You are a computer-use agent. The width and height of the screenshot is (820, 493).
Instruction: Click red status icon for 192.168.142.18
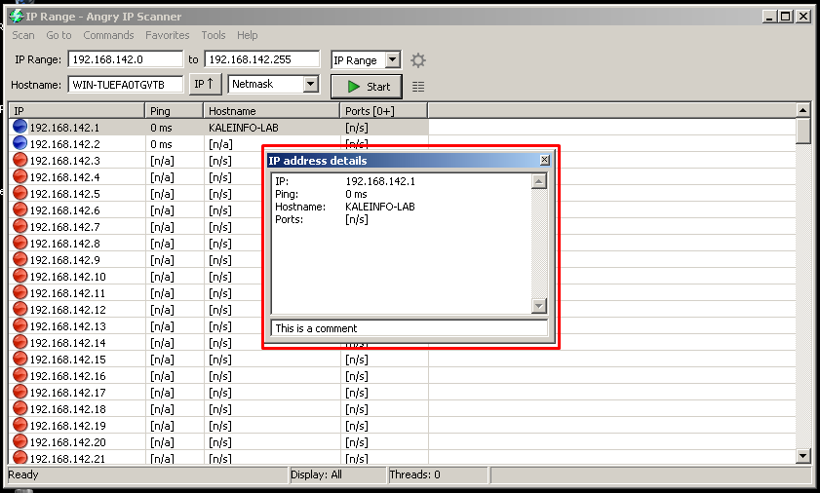(x=20, y=408)
